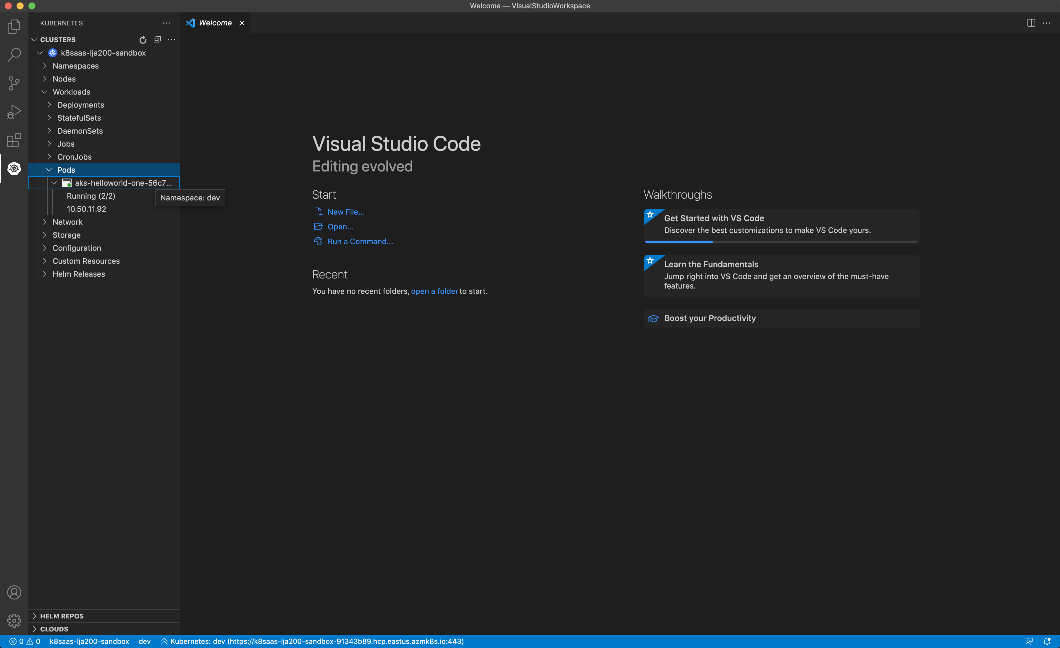This screenshot has width=1060, height=648.
Task: Select the Kubernetes activity bar icon
Action: [x=14, y=168]
